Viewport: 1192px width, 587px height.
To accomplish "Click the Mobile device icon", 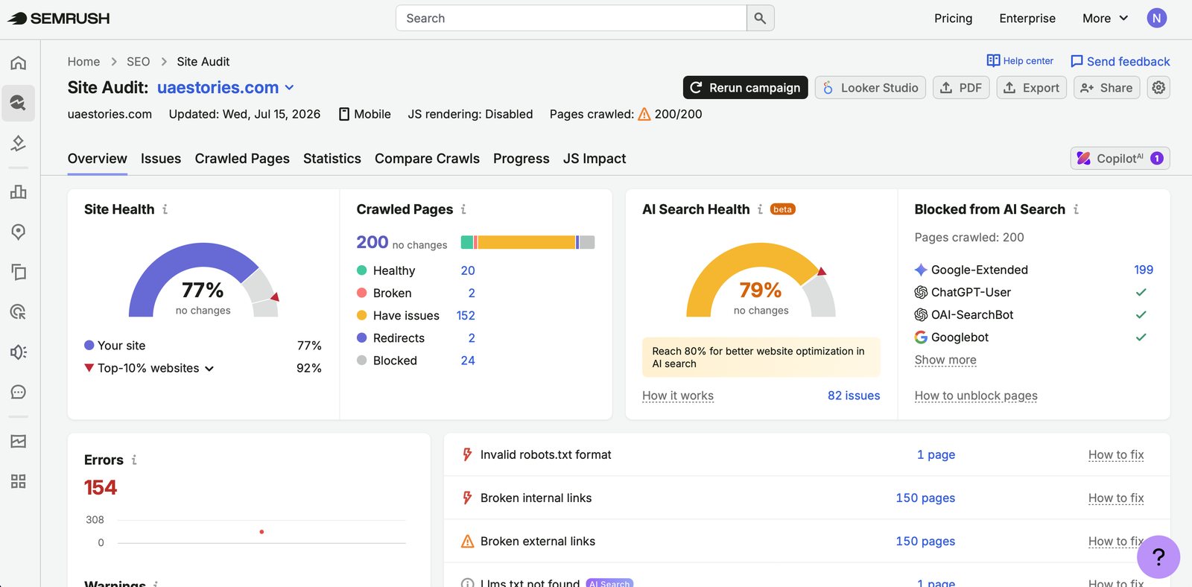I will click(x=344, y=114).
